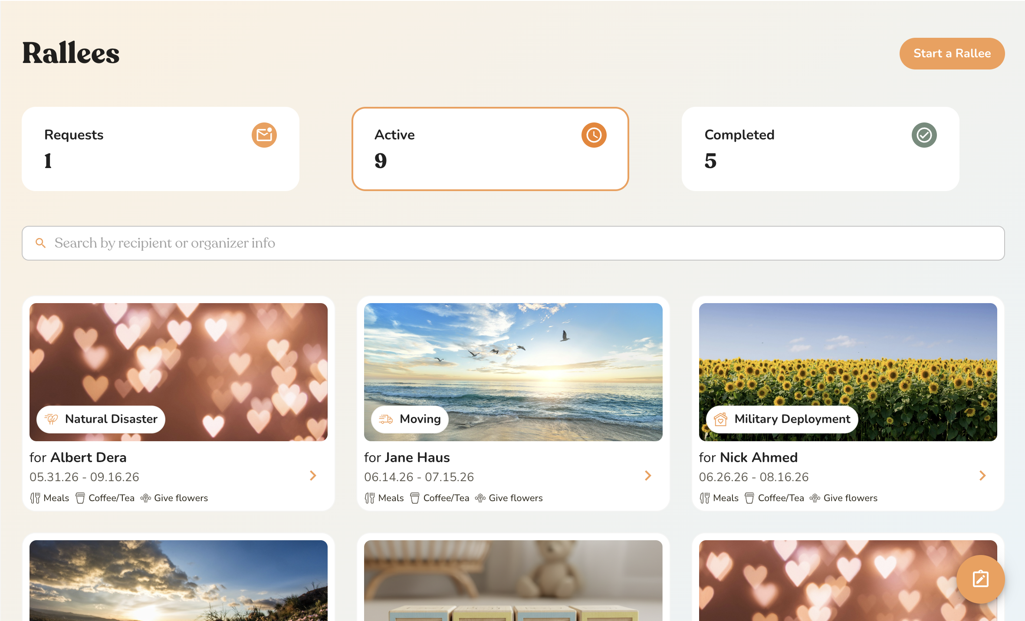Click the search magnifier icon
This screenshot has width=1025, height=621.
[x=40, y=243]
